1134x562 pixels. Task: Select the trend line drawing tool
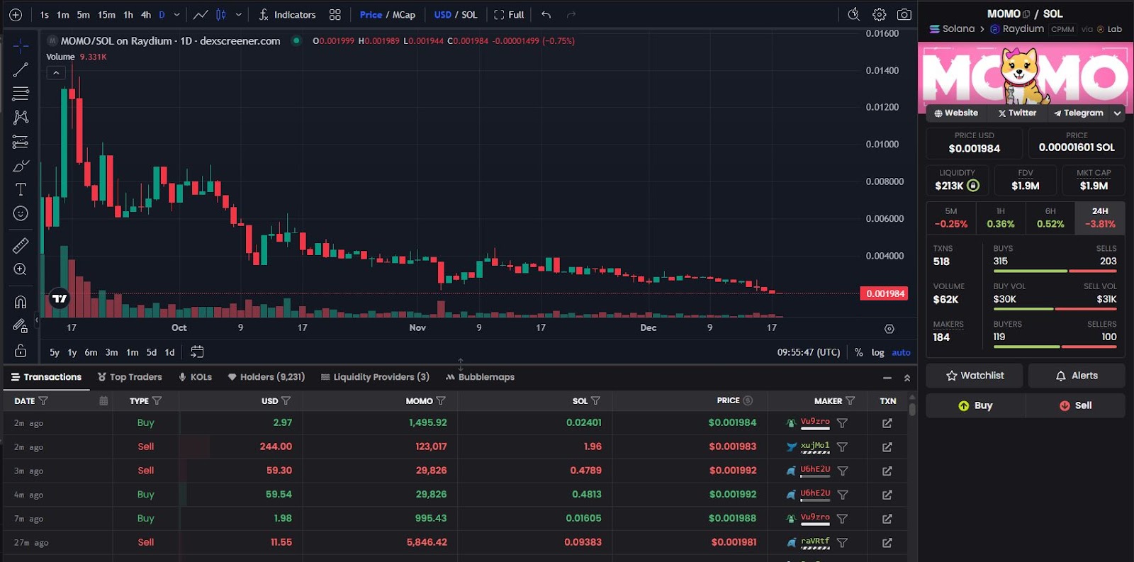[21, 69]
